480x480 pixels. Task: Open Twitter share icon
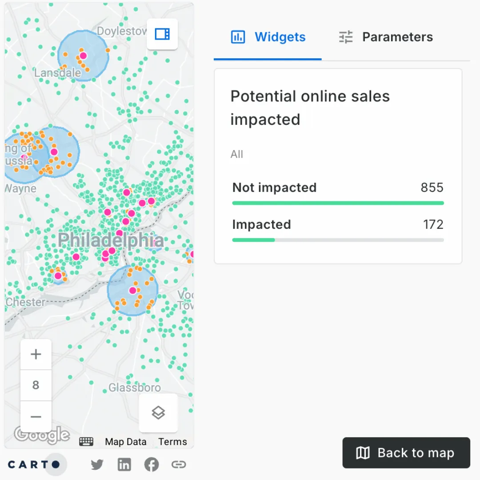97,465
